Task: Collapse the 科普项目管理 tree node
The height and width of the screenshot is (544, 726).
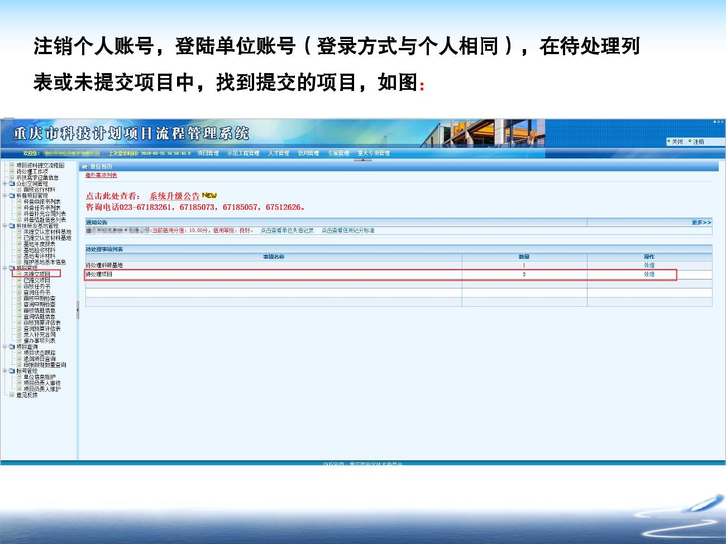Action: [5, 196]
